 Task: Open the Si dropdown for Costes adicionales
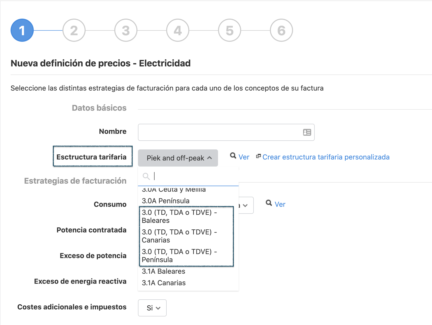click(152, 308)
